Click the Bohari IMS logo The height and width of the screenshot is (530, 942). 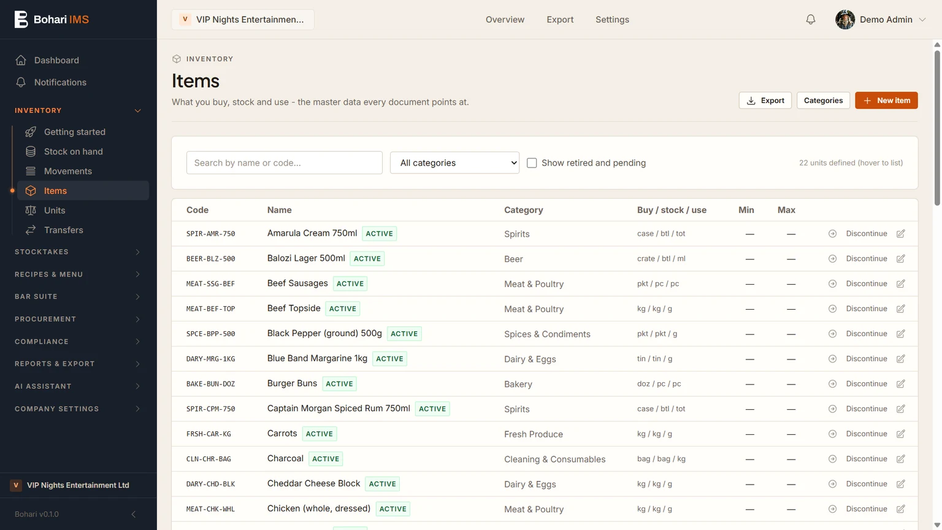coord(52,20)
